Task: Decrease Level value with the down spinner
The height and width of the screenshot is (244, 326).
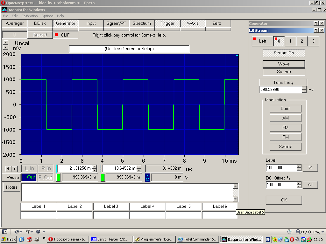Action: 299,169
